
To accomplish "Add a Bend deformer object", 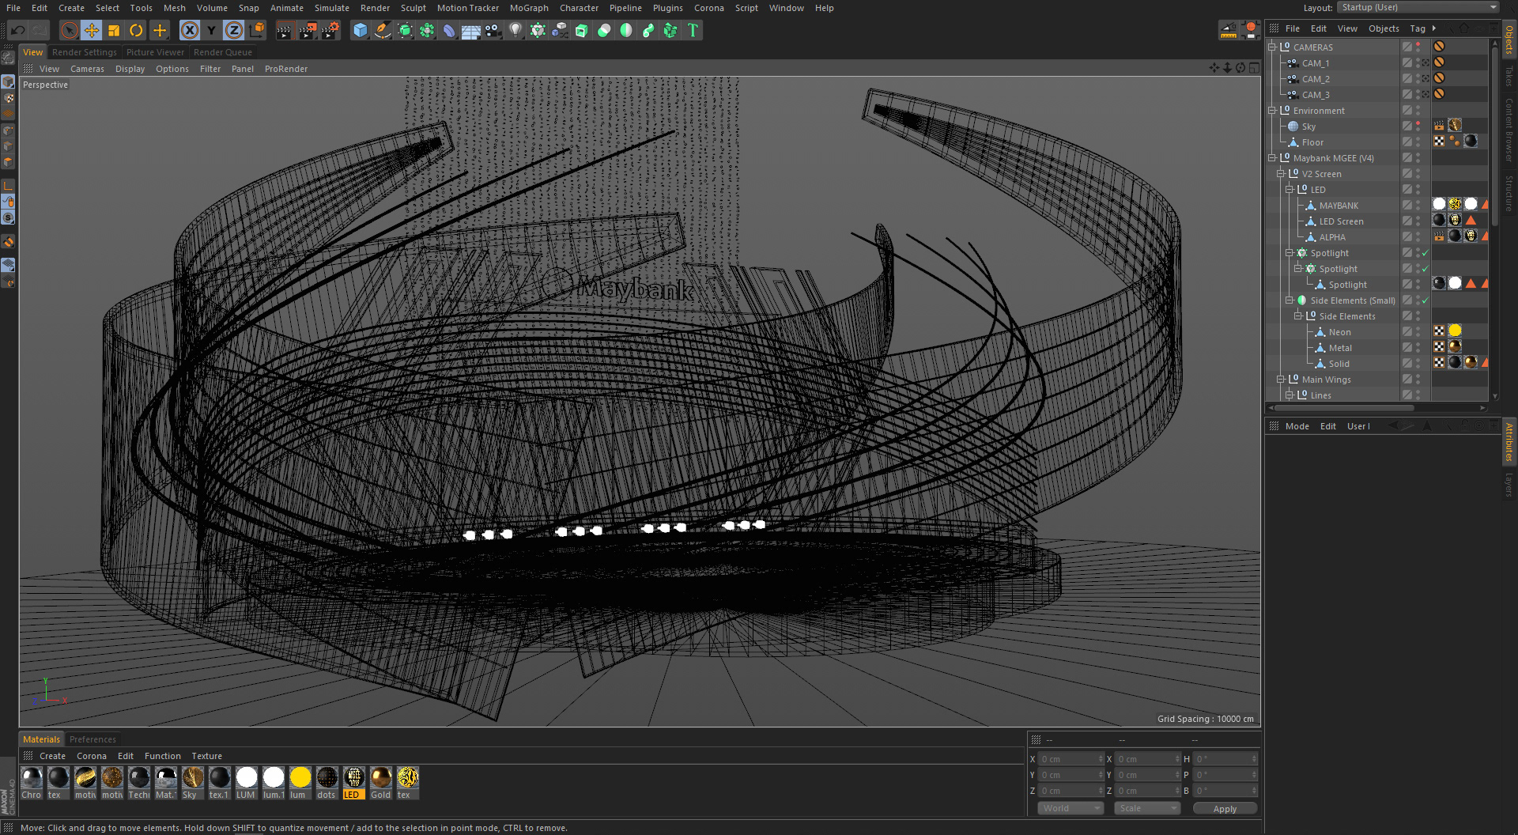I will 449,30.
